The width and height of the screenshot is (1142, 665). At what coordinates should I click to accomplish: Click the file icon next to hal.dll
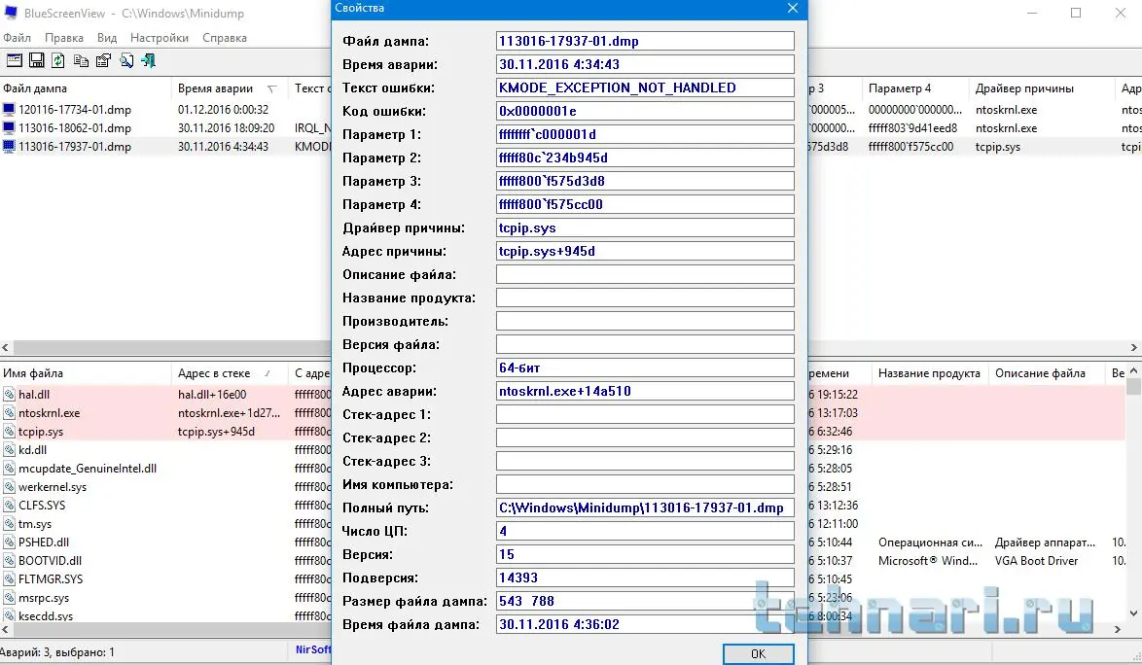(x=9, y=395)
